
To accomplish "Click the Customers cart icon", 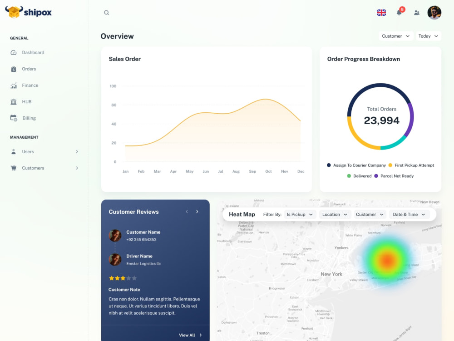I will click(14, 168).
